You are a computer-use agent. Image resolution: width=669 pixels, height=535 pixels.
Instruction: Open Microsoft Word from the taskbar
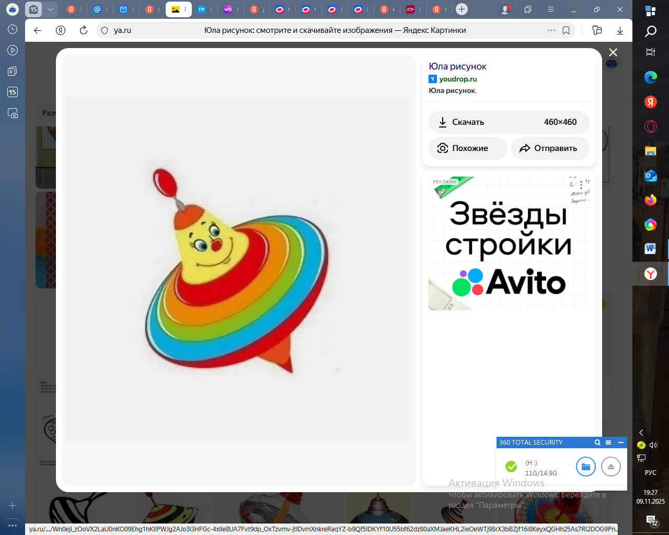(x=650, y=249)
